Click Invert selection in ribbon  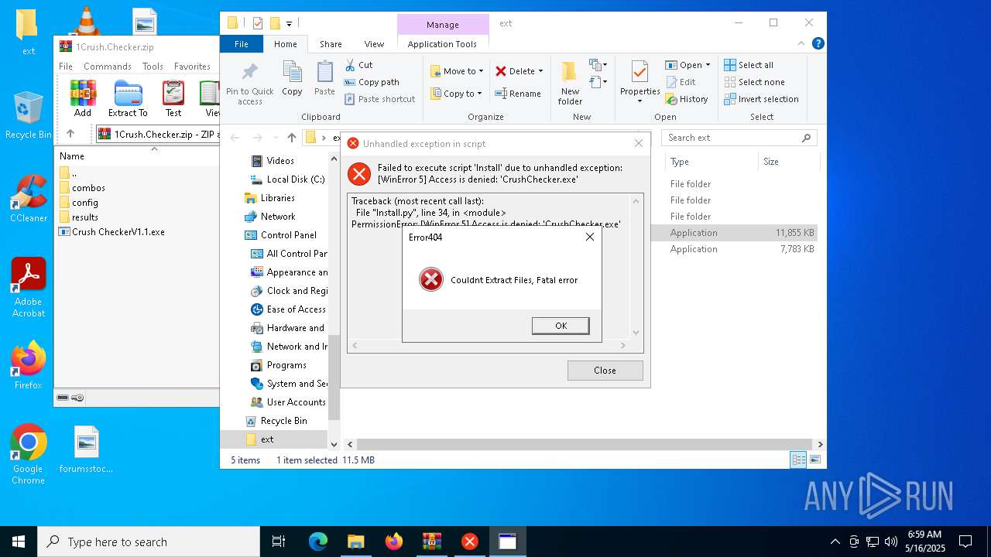tap(761, 99)
